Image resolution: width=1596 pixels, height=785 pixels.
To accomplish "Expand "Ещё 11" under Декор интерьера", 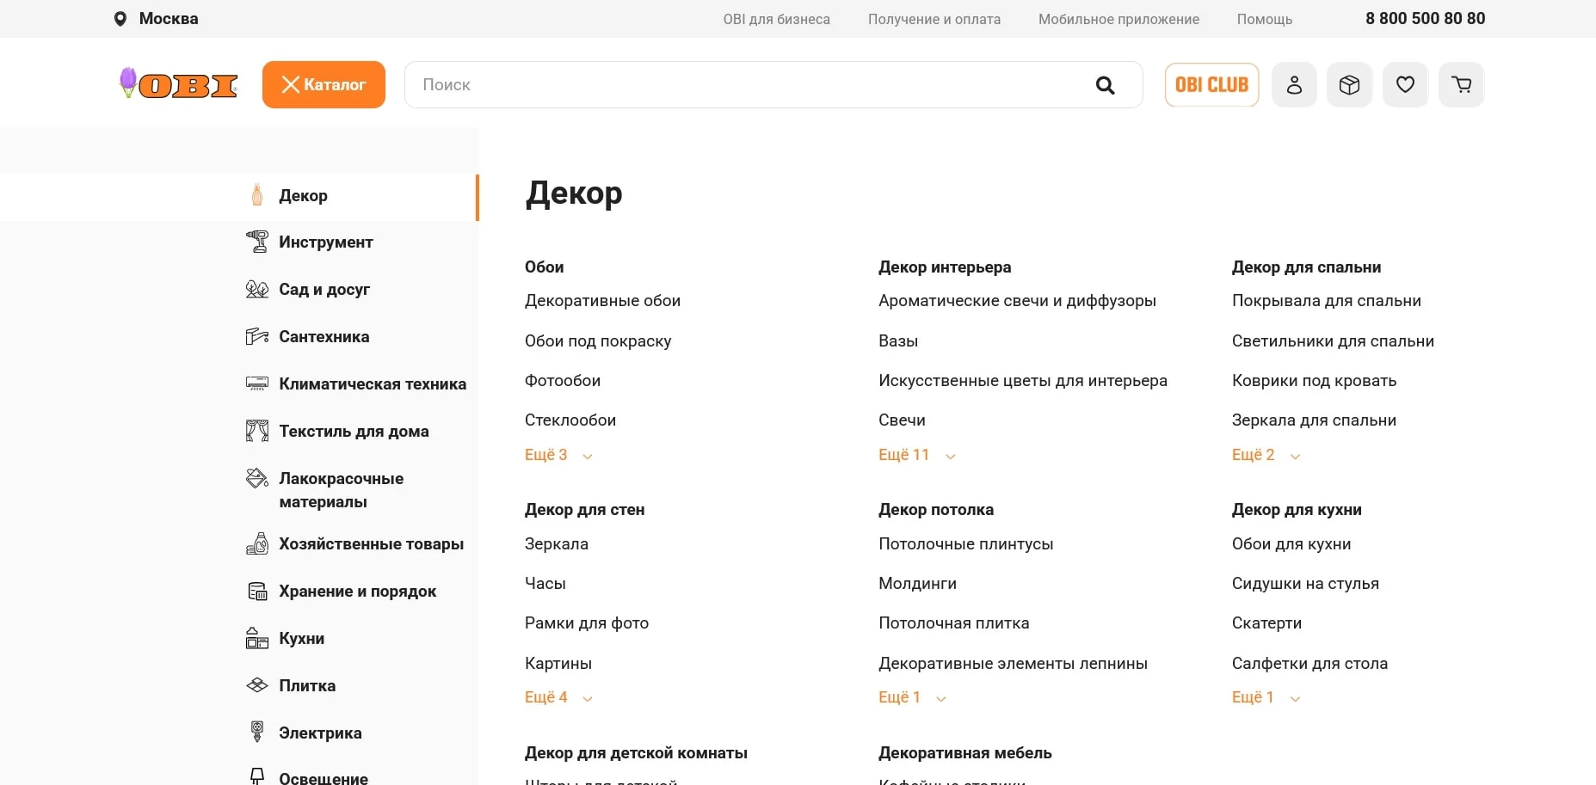I will click(x=916, y=455).
